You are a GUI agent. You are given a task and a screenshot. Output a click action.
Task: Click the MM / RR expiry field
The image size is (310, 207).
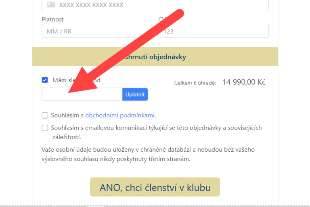(97, 31)
